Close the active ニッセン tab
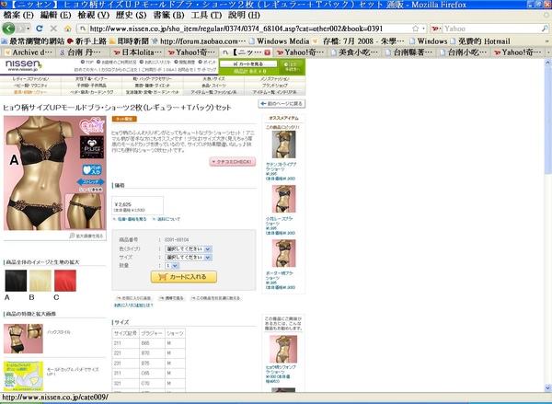The width and height of the screenshot is (552, 404). (x=267, y=52)
